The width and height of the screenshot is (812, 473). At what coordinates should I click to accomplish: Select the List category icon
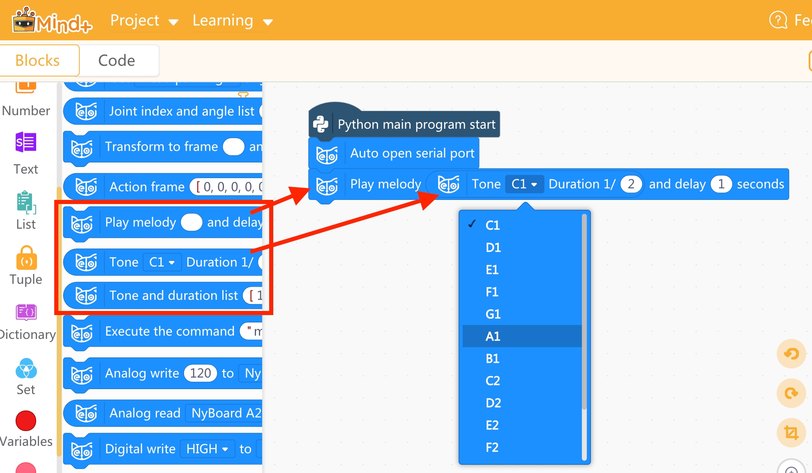[x=25, y=202]
